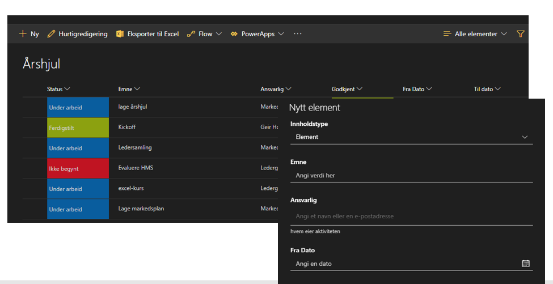The height and width of the screenshot is (284, 553).
Task: Click the Ny button label
Action: [35, 34]
